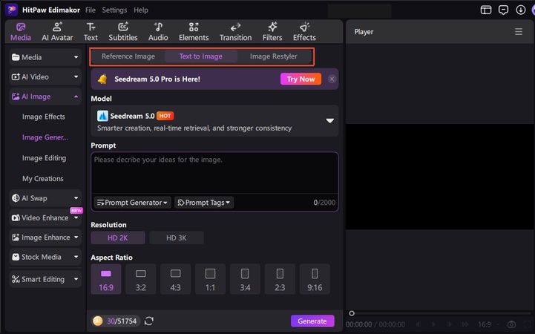Expand the Media sidebar section
Viewport: 535px width, 334px height.
pyautogui.click(x=45, y=57)
